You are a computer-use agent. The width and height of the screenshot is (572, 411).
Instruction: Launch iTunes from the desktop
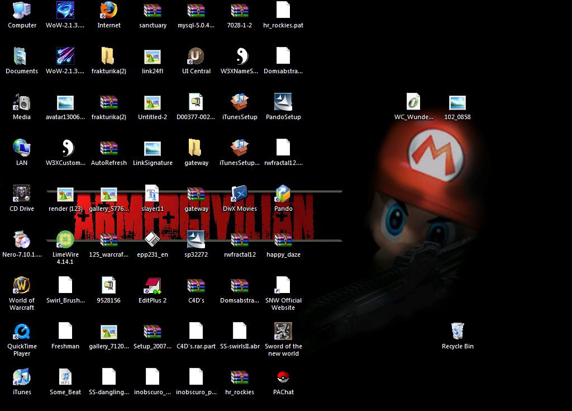(22, 377)
